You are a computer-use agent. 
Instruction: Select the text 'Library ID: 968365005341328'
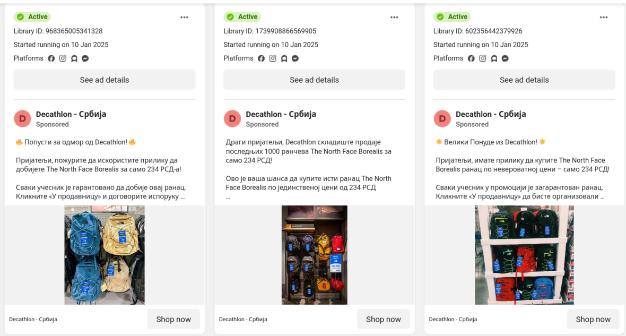pos(58,31)
